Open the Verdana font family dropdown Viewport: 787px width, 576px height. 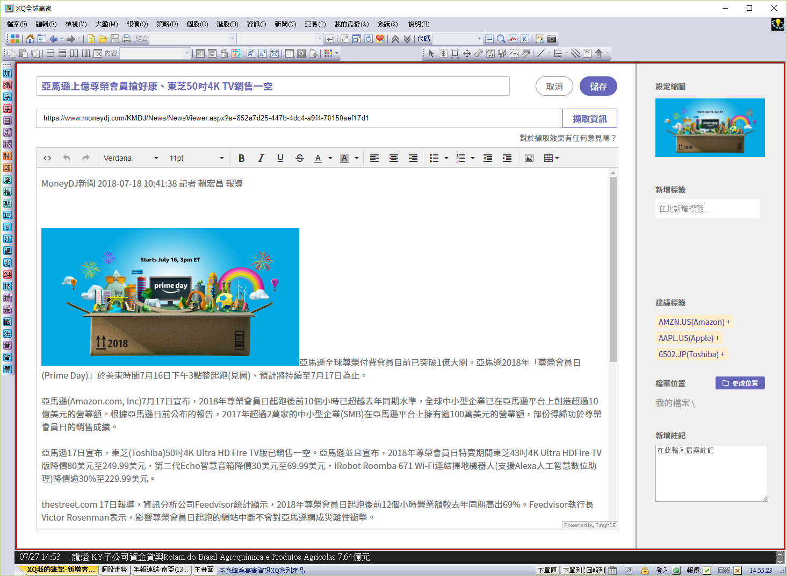(x=131, y=158)
